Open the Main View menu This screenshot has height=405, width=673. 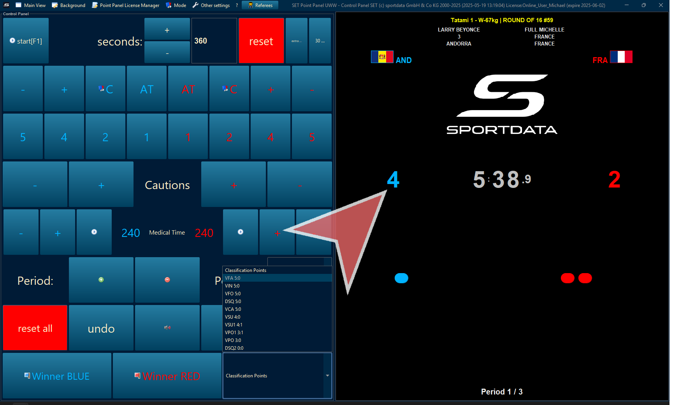click(30, 5)
